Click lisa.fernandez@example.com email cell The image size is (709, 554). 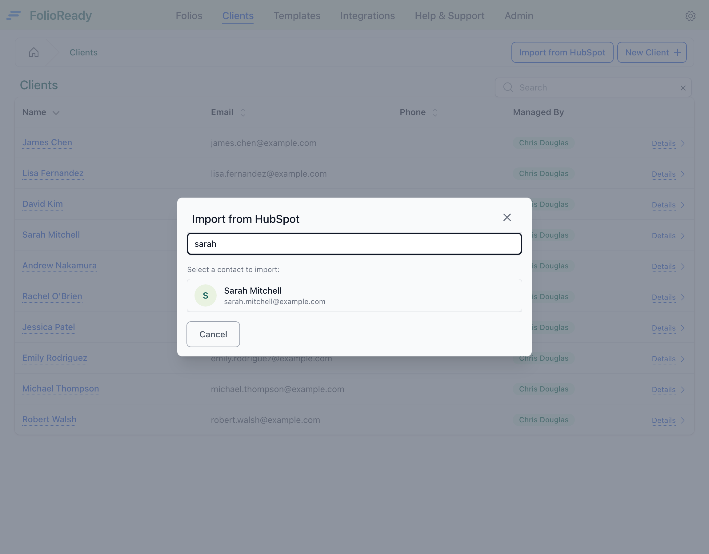[x=268, y=174]
